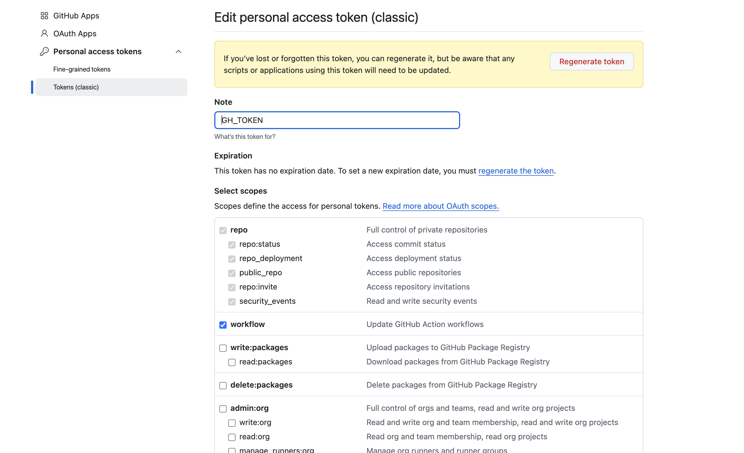Open Fine-grained tokens page

tap(82, 69)
